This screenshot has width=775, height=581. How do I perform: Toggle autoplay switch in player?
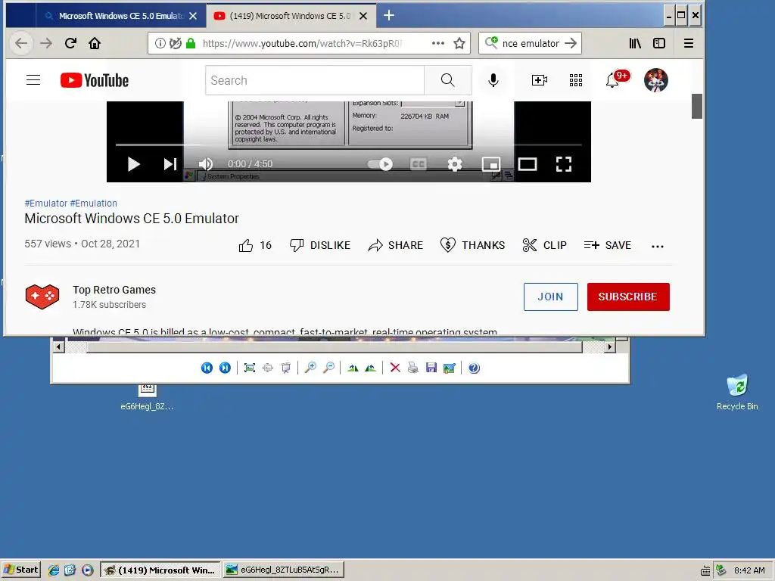(380, 164)
